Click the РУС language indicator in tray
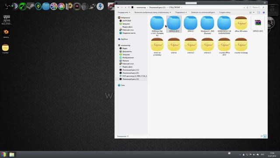280x158 pixels. tap(262, 154)
